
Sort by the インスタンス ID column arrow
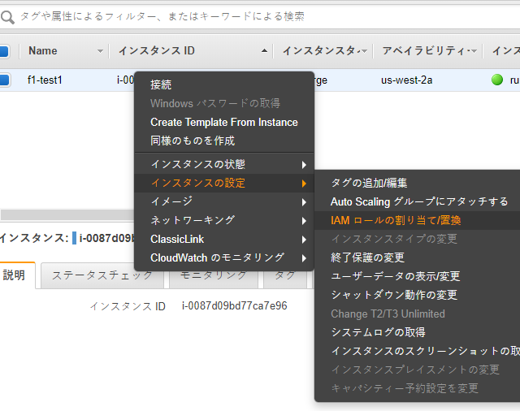click(265, 51)
